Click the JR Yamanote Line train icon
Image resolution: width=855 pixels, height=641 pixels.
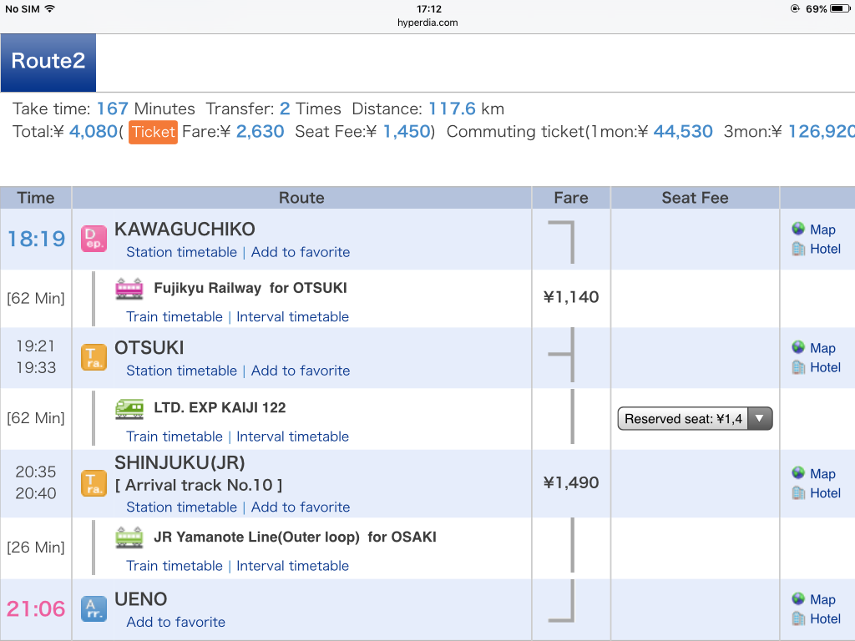(129, 537)
